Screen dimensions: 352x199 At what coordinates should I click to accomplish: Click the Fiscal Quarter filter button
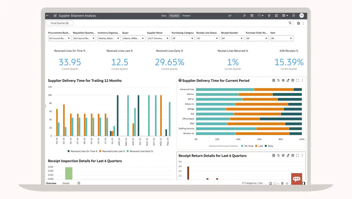[60, 23]
